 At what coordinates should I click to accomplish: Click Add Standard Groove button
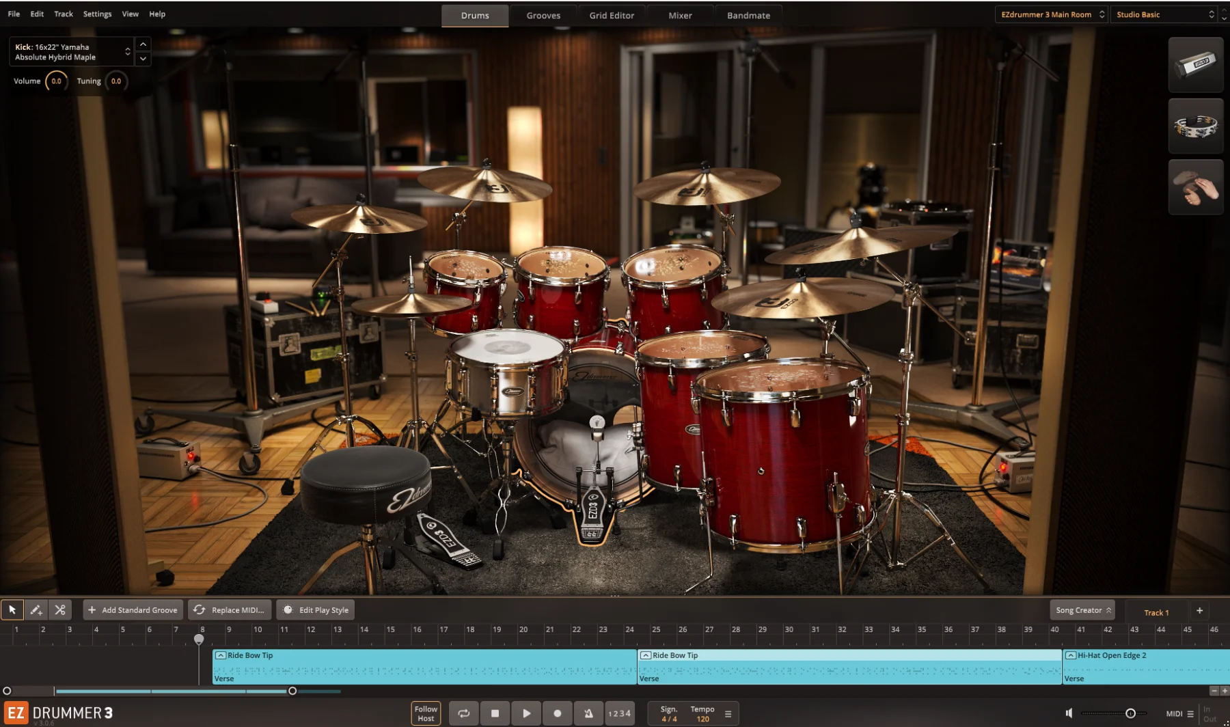pyautogui.click(x=133, y=610)
